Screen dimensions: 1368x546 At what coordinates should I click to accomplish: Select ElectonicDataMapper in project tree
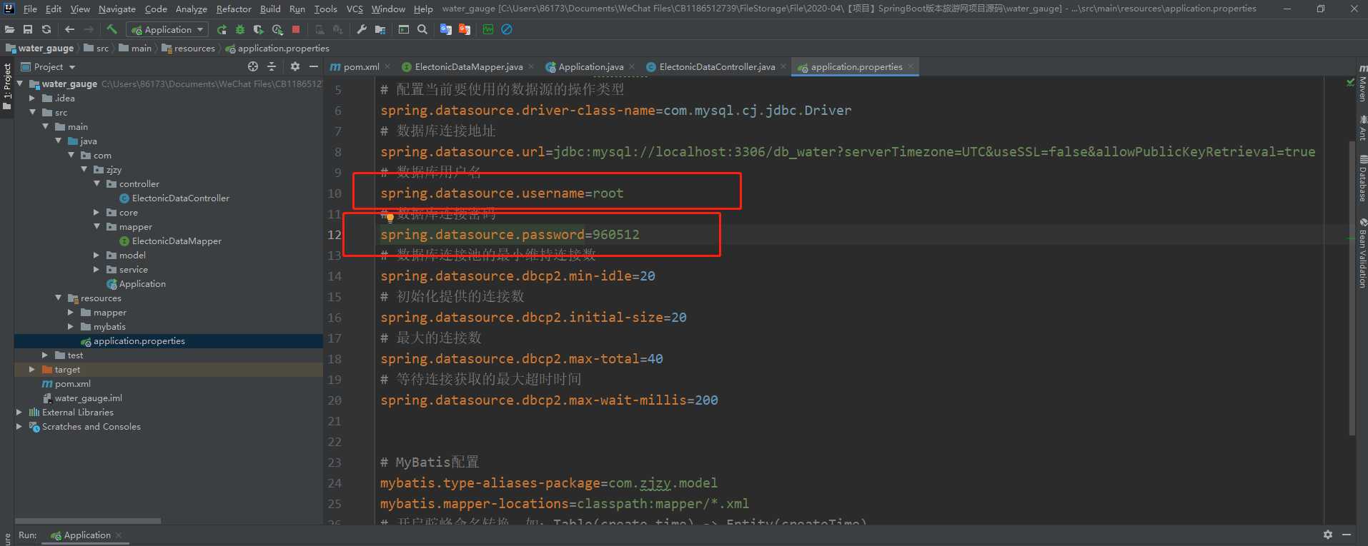point(177,241)
